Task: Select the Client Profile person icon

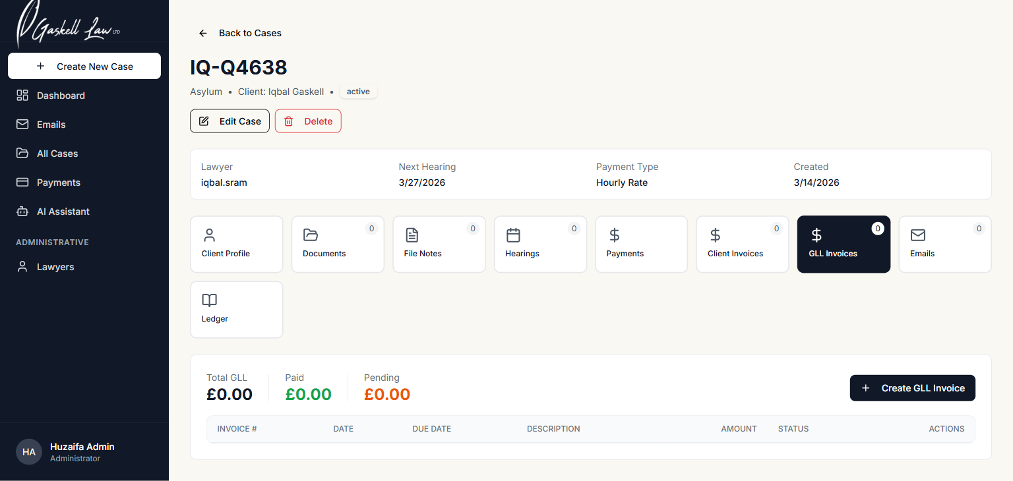Action: click(x=209, y=235)
